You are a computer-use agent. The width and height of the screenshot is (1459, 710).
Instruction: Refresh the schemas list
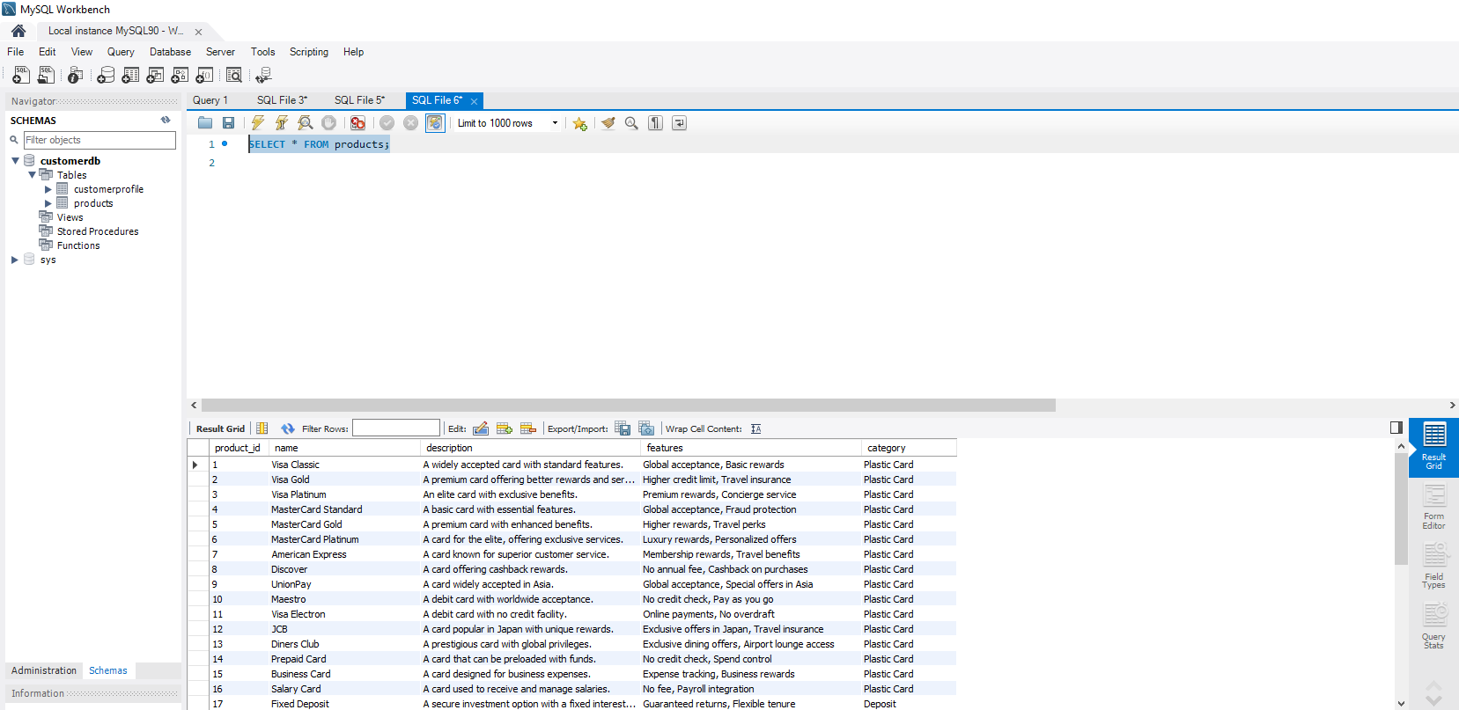coord(166,120)
